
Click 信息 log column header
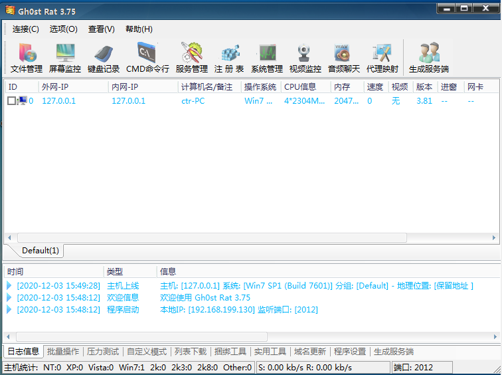click(x=328, y=272)
